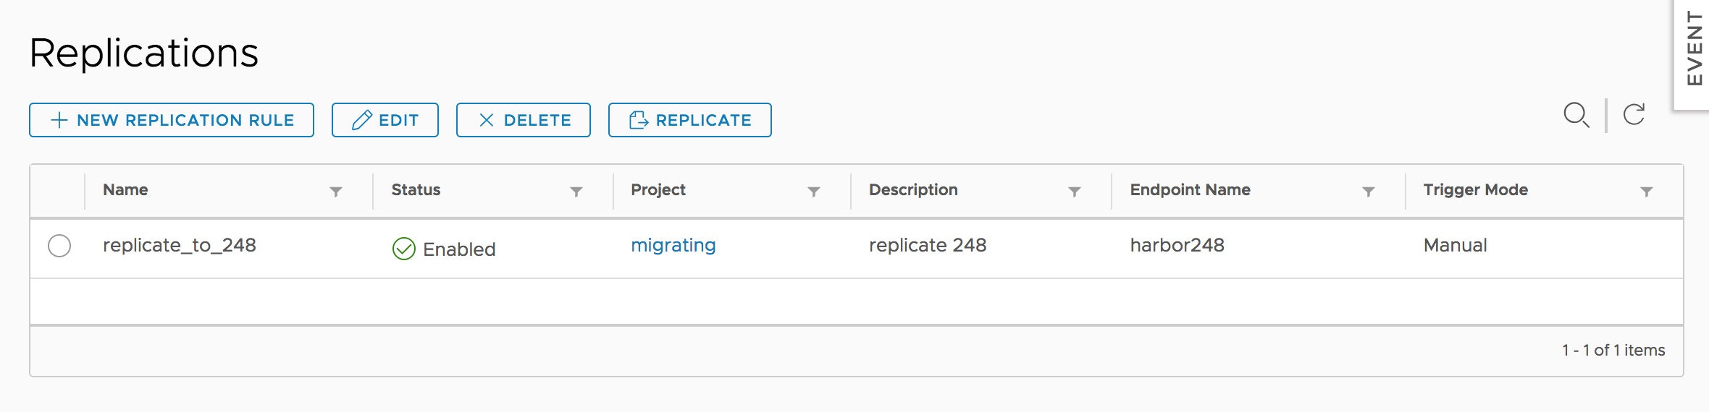This screenshot has height=412, width=1709.
Task: Click the Status column filter icon
Action: click(x=576, y=192)
